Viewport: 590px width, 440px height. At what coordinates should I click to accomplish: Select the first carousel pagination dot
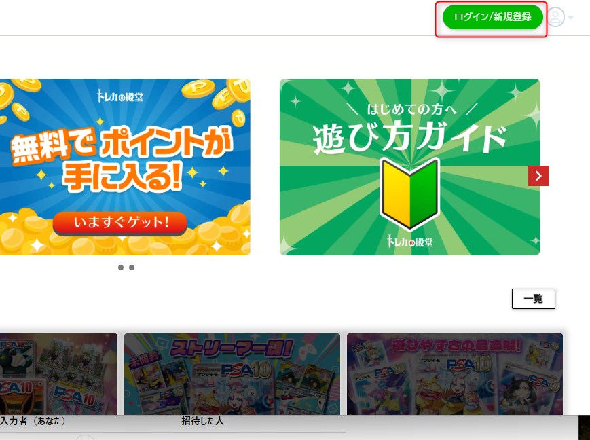tap(121, 268)
